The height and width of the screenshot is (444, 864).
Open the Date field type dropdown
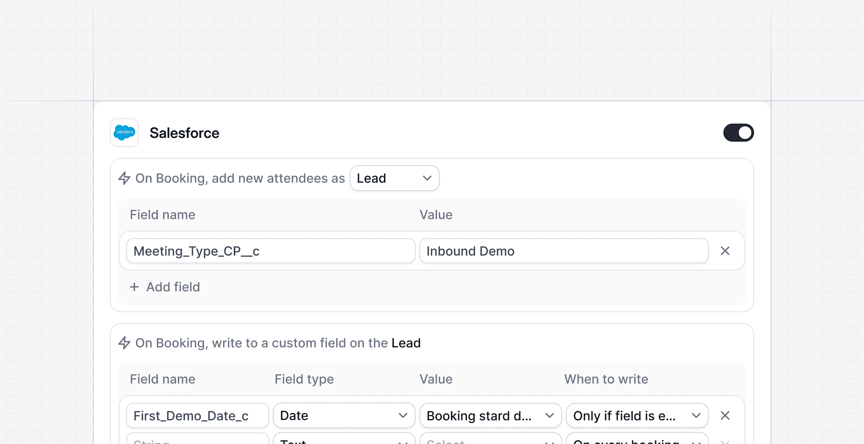[344, 416]
